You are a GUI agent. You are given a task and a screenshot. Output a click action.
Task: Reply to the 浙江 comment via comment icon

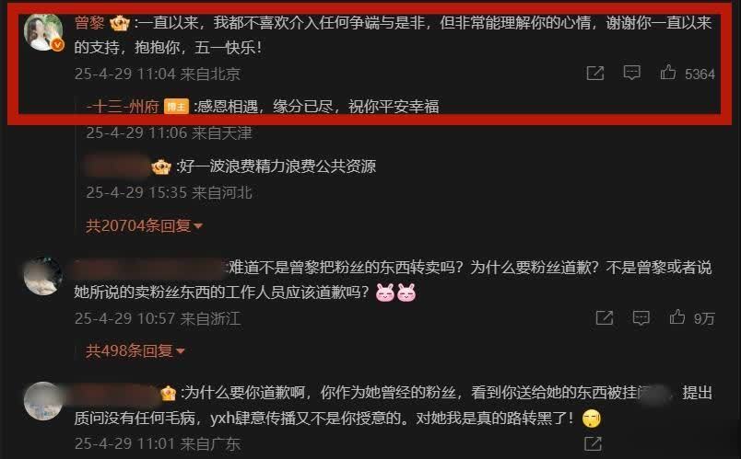click(641, 318)
